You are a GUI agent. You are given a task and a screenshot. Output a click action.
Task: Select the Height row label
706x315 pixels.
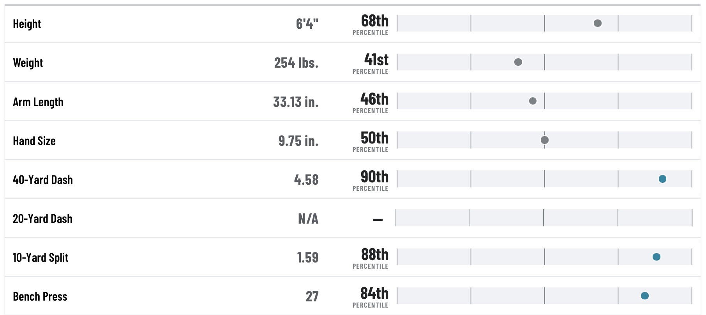click(x=27, y=24)
